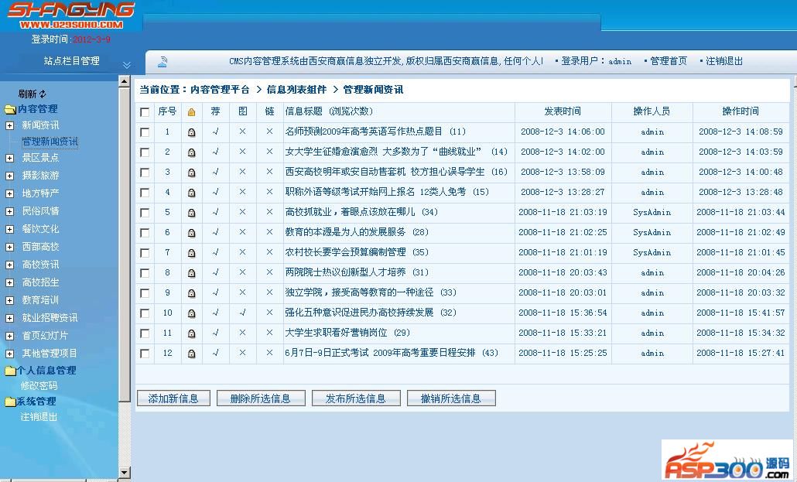Toggle the link X mark in row 12
The height and width of the screenshot is (482, 797).
[x=269, y=353]
